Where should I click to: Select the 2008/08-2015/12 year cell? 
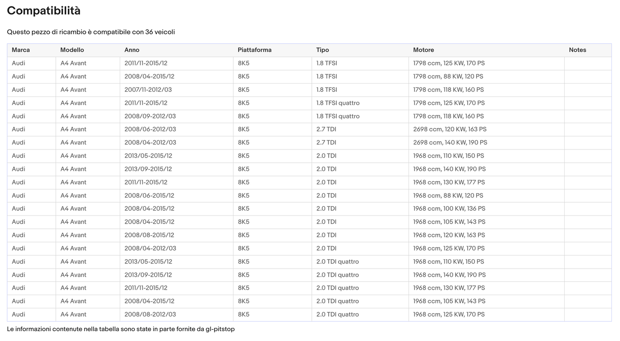(x=149, y=235)
